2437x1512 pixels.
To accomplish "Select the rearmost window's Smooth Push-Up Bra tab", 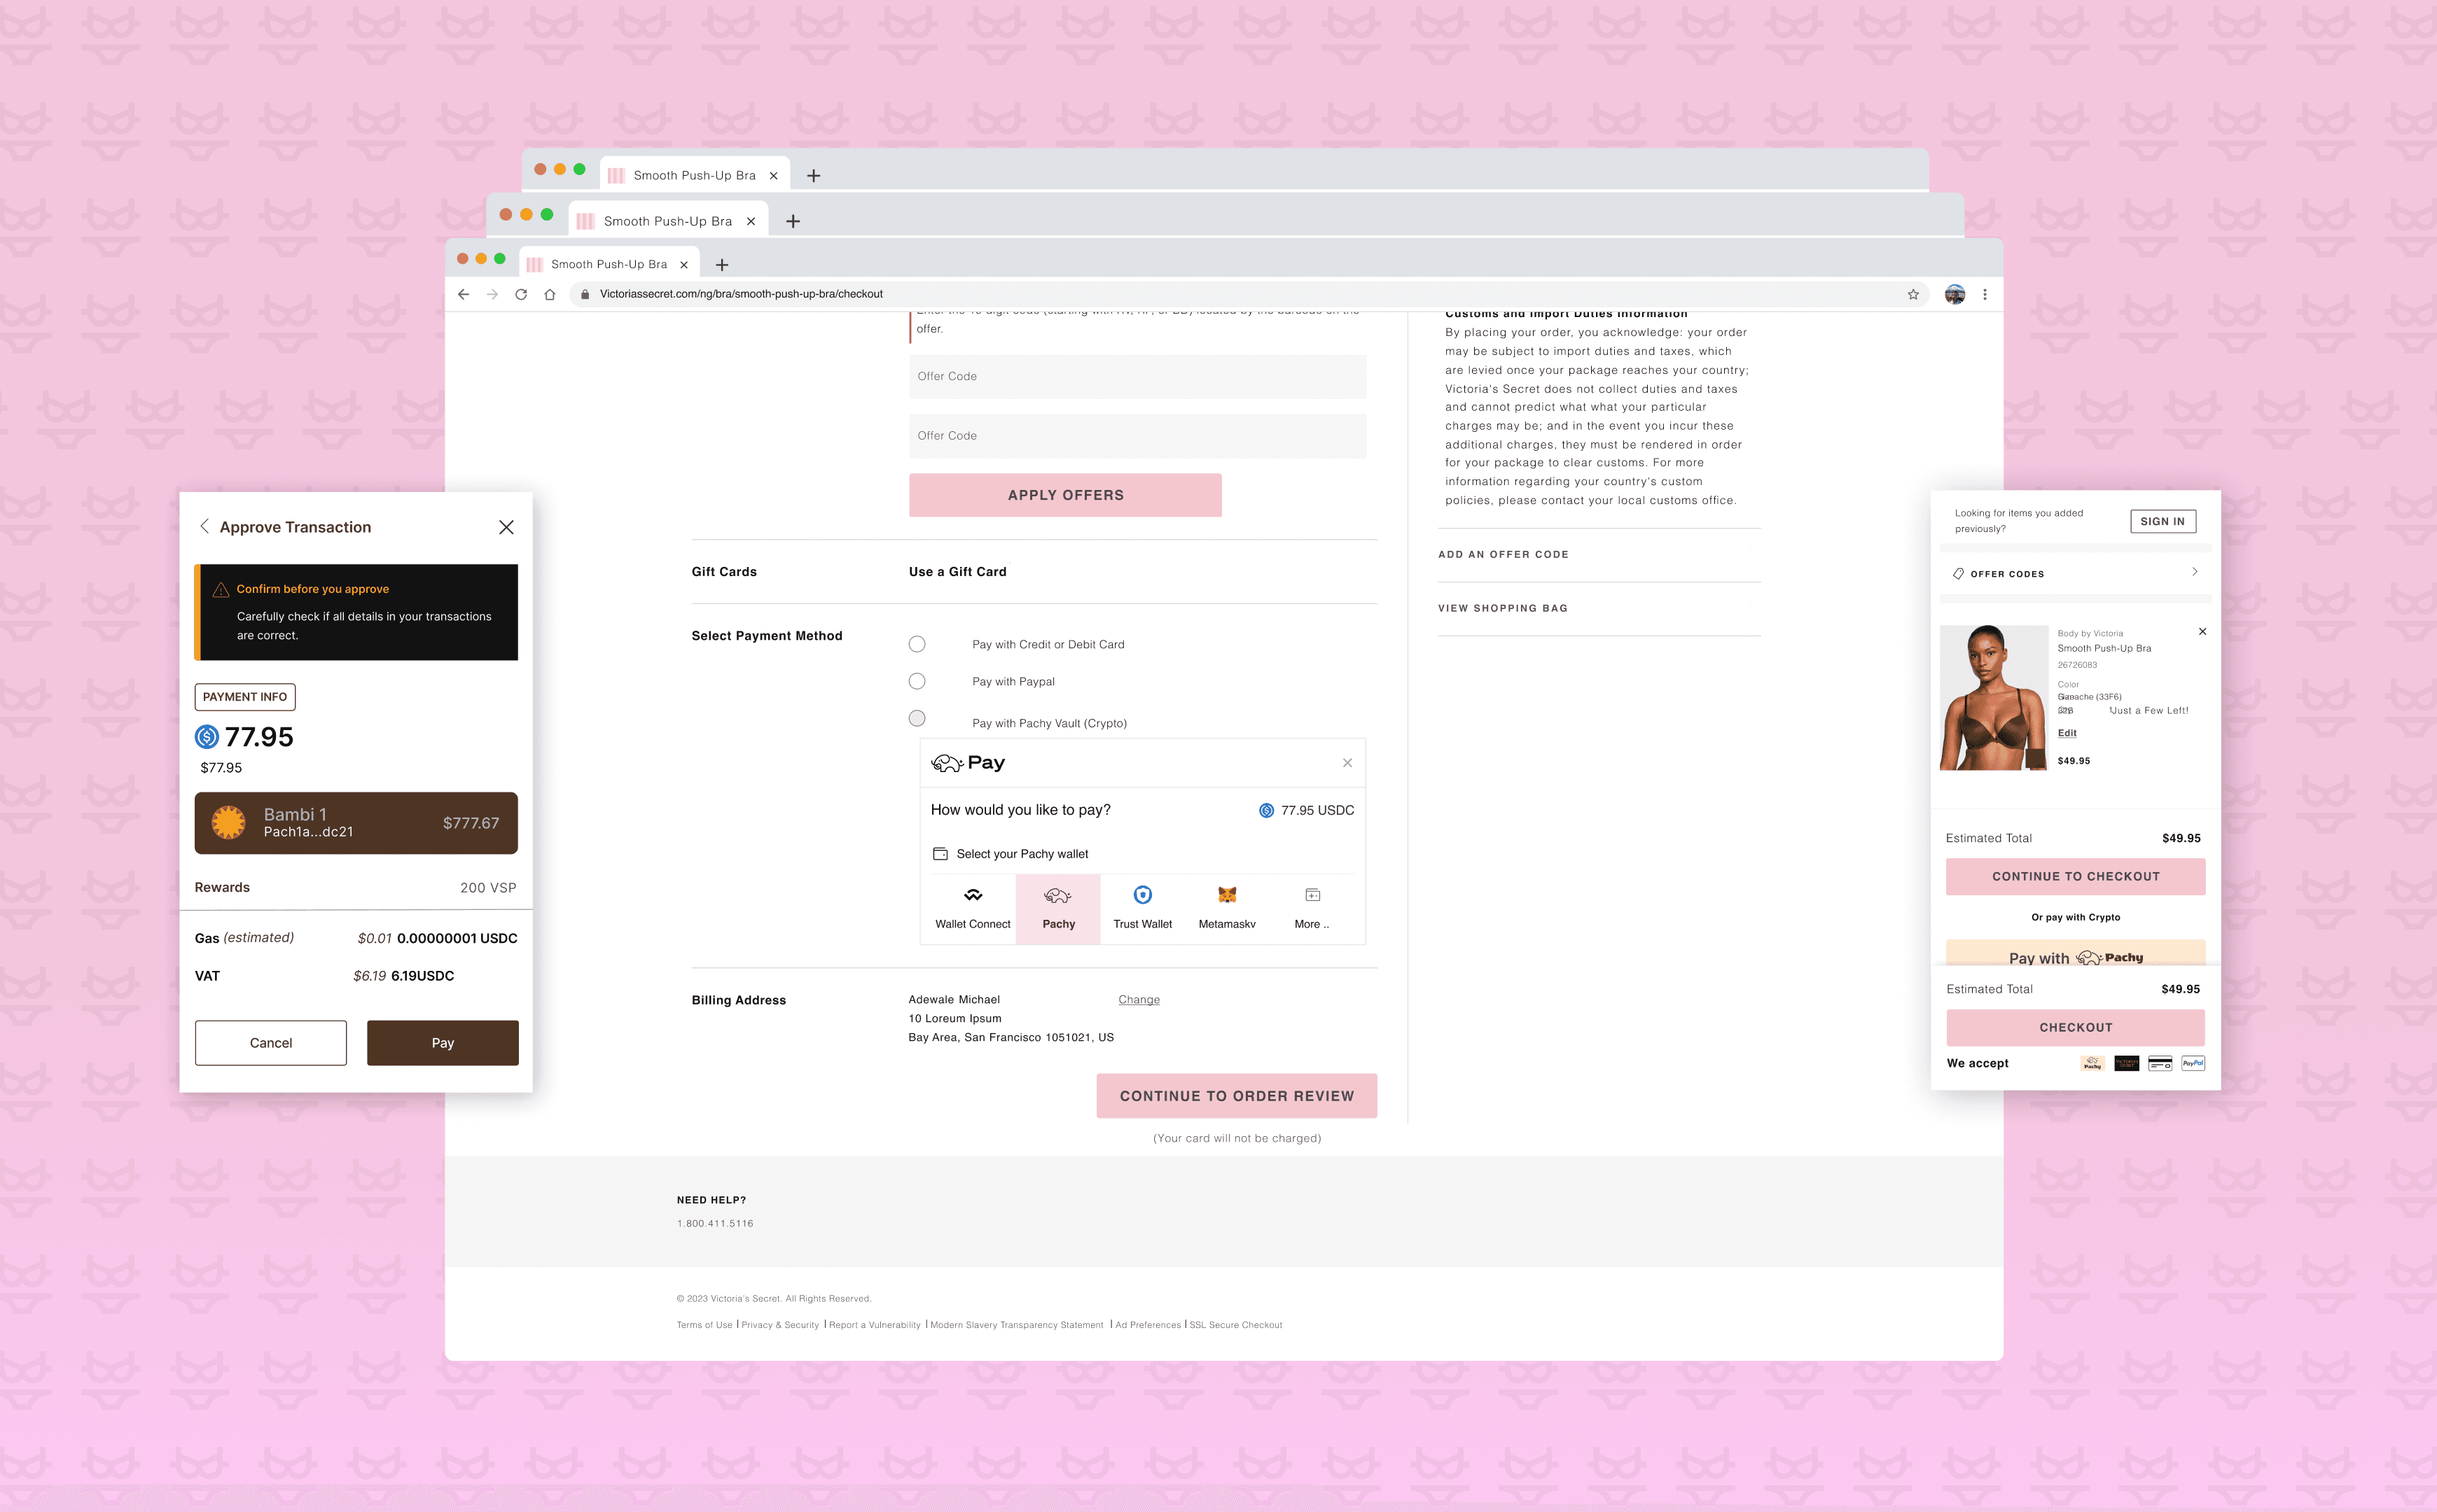I will click(694, 176).
